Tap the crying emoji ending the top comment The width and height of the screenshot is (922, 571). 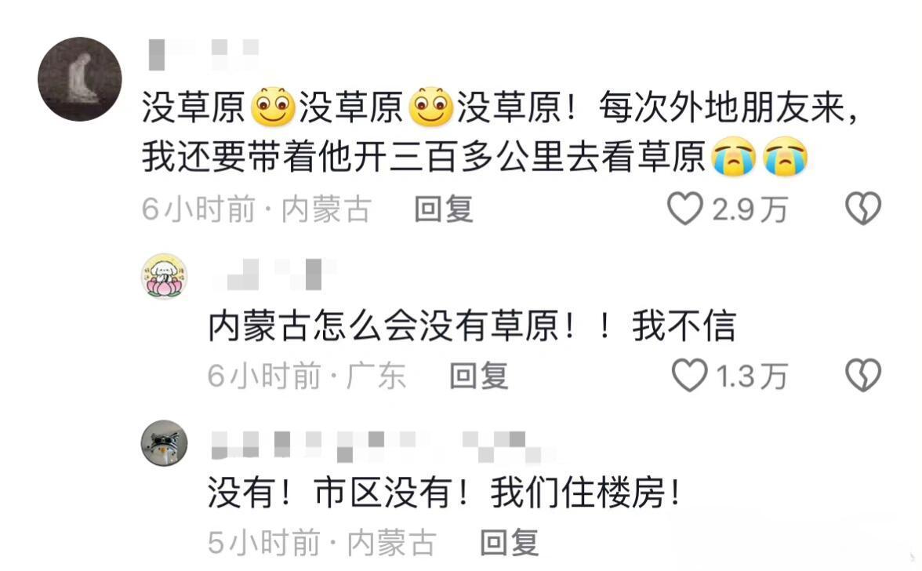(x=786, y=157)
